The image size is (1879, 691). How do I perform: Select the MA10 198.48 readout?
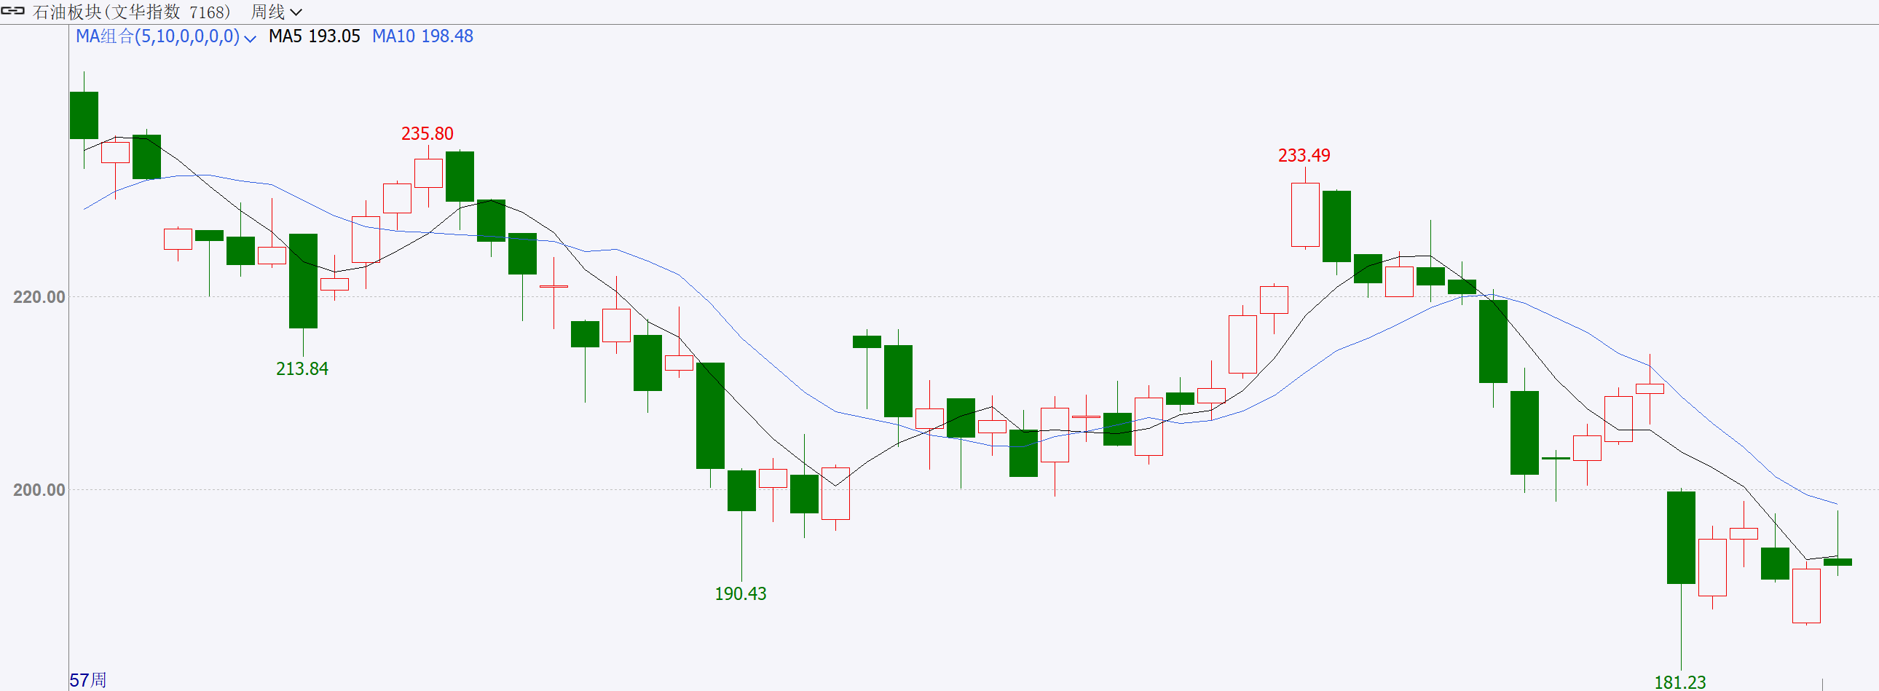pyautogui.click(x=422, y=36)
